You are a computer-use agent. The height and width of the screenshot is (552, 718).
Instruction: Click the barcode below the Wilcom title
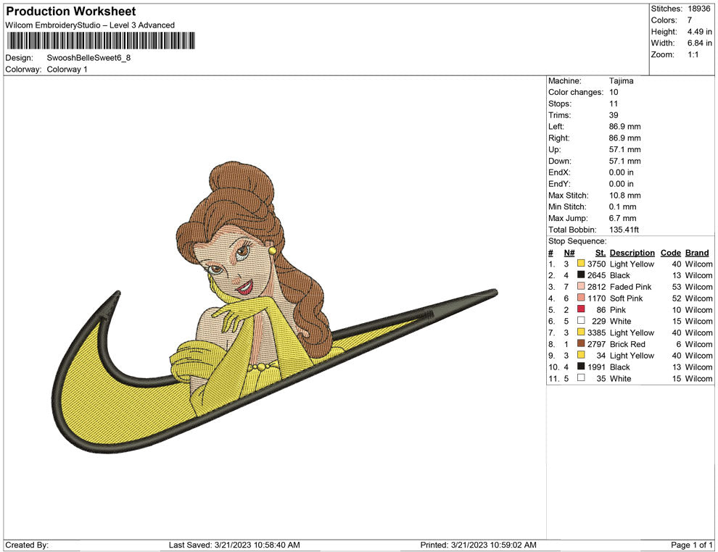coord(101,41)
